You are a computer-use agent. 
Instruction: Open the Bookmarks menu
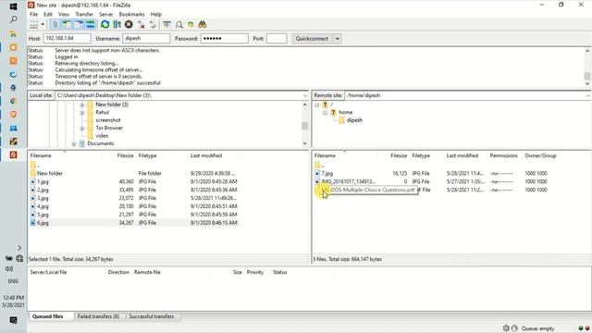[131, 15]
